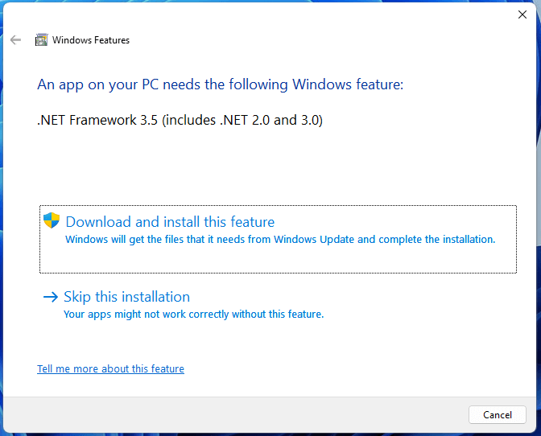Viewport: 541px width, 436px height.
Task: Close the Windows Features dialog with X
Action: click(x=522, y=14)
